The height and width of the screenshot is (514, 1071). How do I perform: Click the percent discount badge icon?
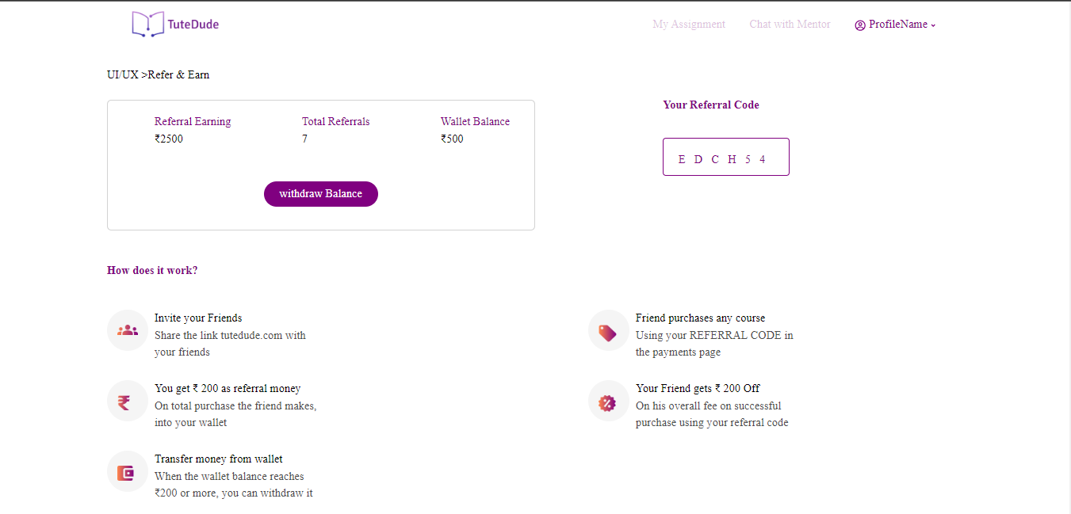click(608, 402)
